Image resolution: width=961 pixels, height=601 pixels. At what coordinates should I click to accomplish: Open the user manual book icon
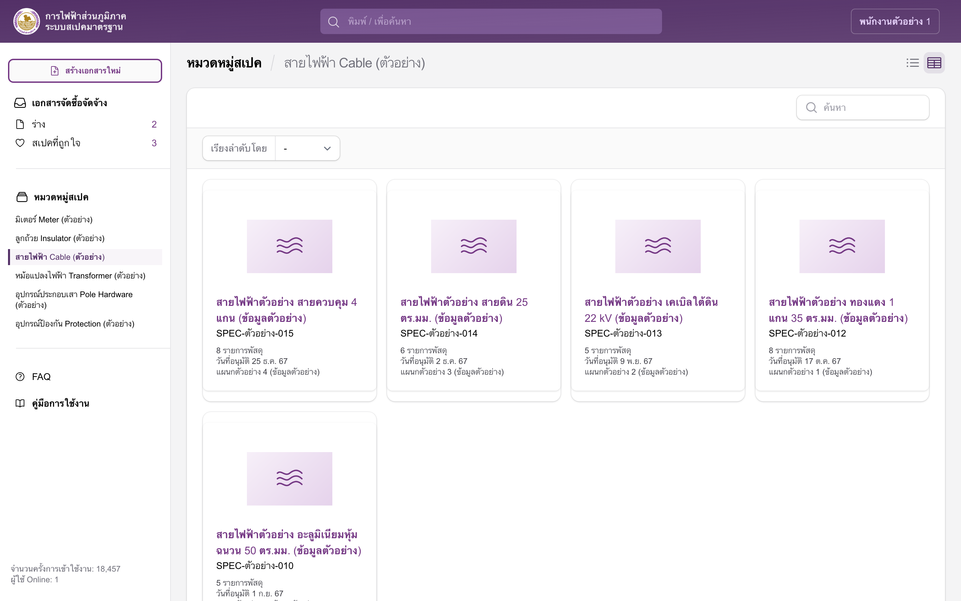coord(20,403)
